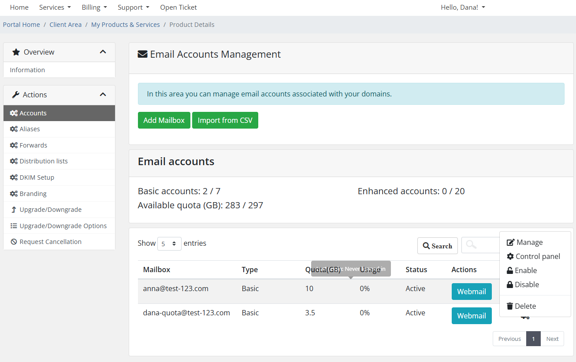This screenshot has width=576, height=362.
Task: Collapse the Actions sidebar panel
Action: point(103,95)
